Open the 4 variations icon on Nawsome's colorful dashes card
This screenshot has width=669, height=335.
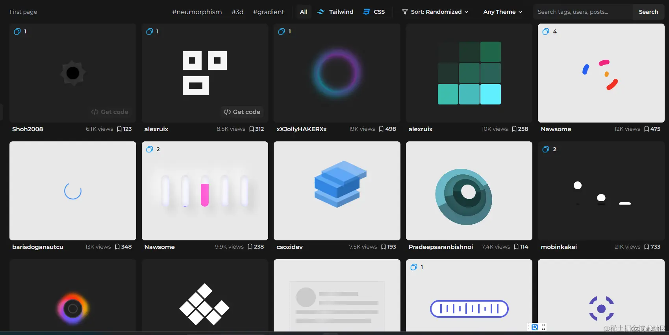pos(545,31)
